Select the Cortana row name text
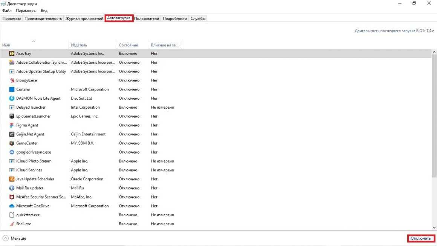The image size is (437, 246). point(23,89)
